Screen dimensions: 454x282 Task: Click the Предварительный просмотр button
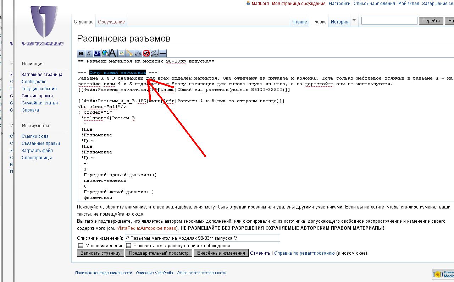point(159,253)
